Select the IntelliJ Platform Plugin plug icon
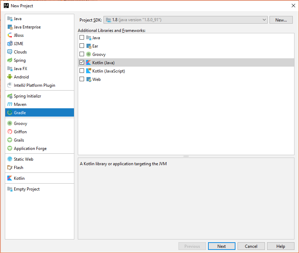 click(10, 85)
